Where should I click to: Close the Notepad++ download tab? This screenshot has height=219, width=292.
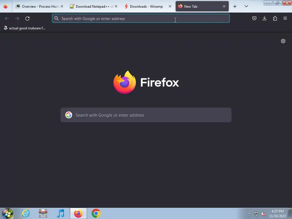(x=116, y=6)
